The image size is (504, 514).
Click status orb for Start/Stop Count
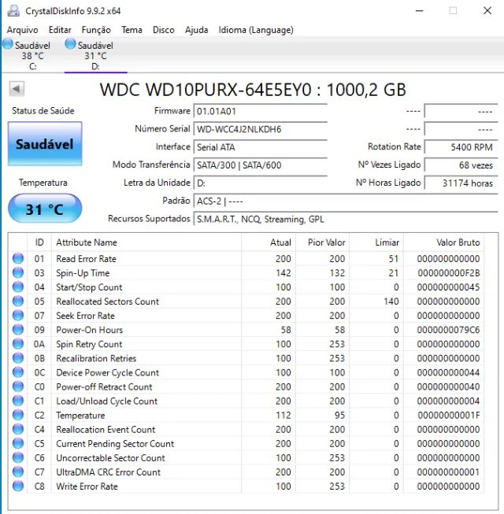[x=18, y=287]
